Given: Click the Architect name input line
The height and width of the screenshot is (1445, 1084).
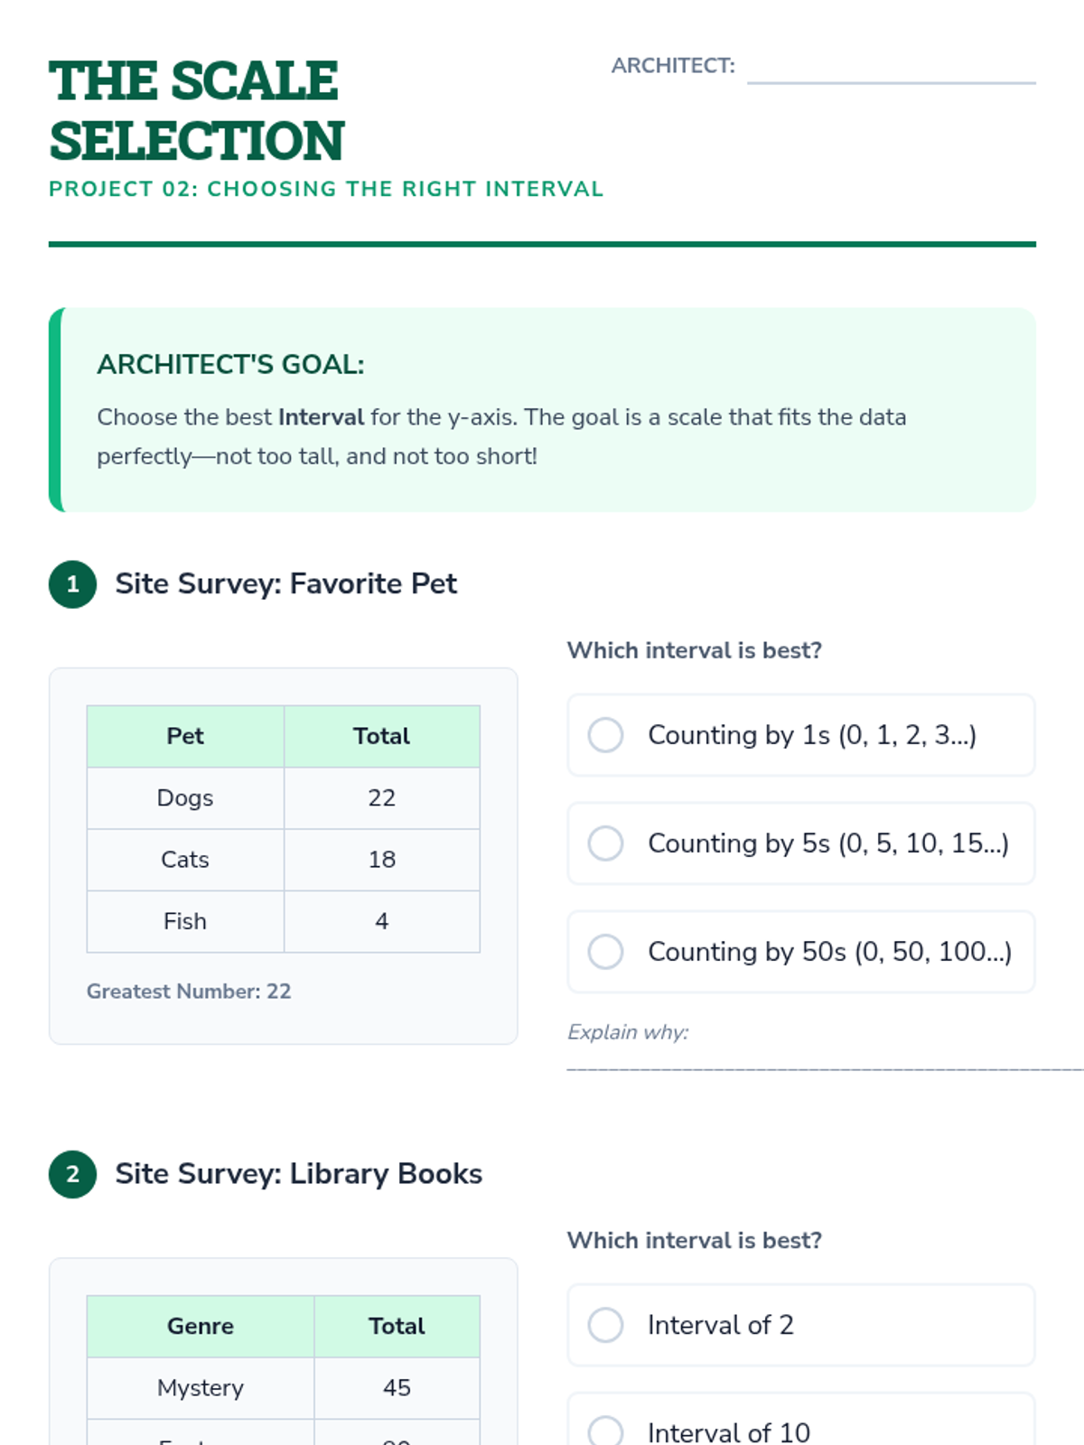Looking at the screenshot, I should pos(891,69).
